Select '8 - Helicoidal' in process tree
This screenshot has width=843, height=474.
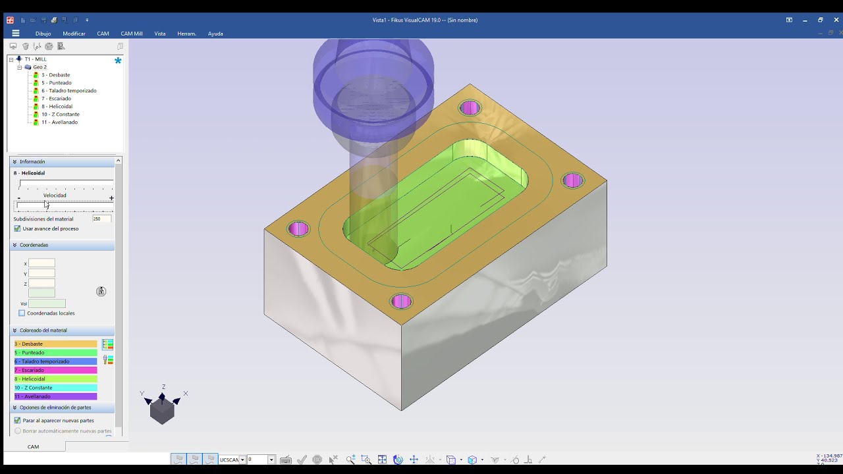(x=57, y=107)
